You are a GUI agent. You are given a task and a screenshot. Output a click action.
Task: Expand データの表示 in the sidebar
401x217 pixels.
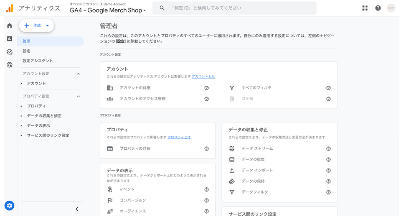coord(21,126)
